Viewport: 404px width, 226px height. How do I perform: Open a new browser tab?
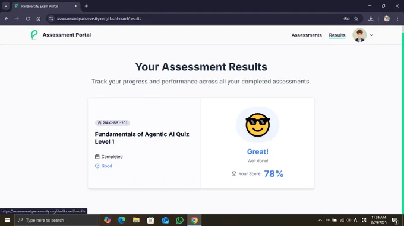pyautogui.click(x=86, y=6)
